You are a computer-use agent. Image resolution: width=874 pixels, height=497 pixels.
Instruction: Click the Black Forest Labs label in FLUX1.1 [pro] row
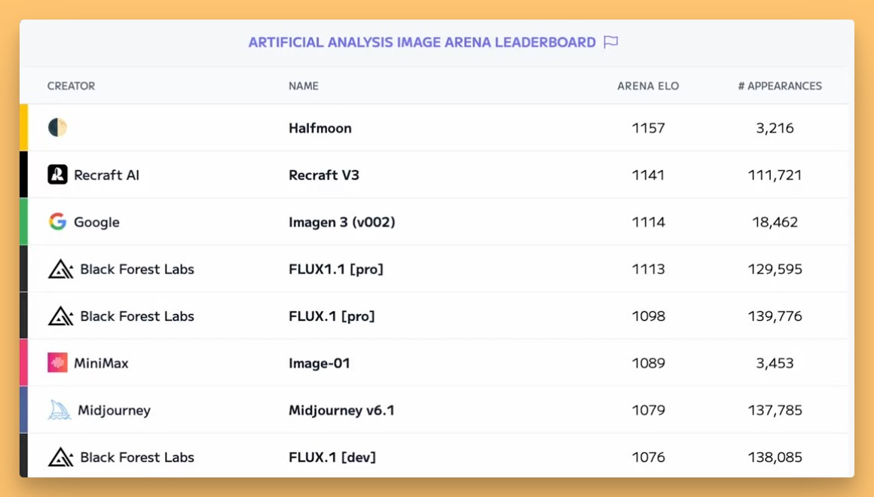137,269
